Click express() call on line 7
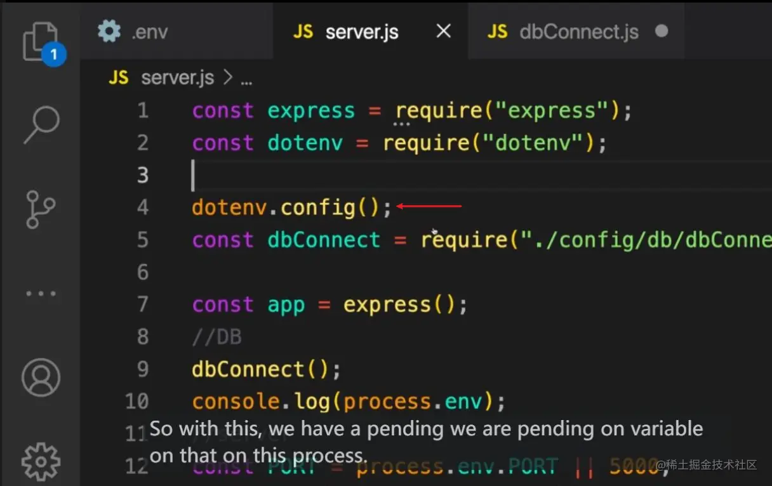Viewport: 772px width, 486px height. [x=399, y=305]
